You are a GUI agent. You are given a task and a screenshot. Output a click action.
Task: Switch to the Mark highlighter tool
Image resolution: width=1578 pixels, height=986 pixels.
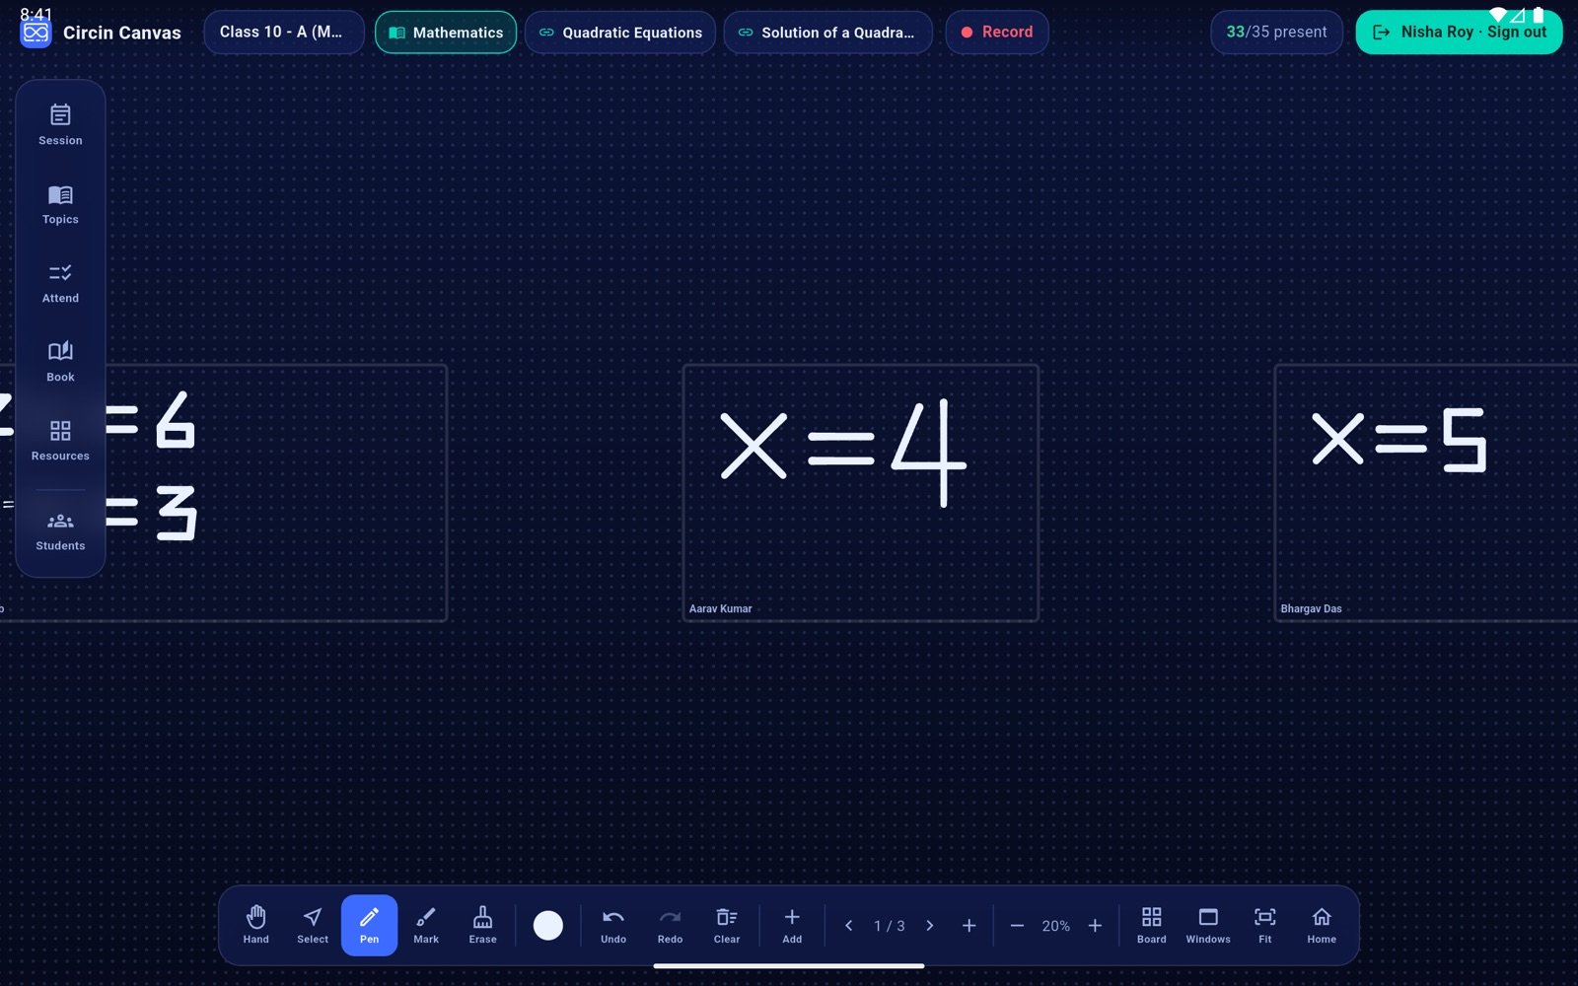click(426, 925)
